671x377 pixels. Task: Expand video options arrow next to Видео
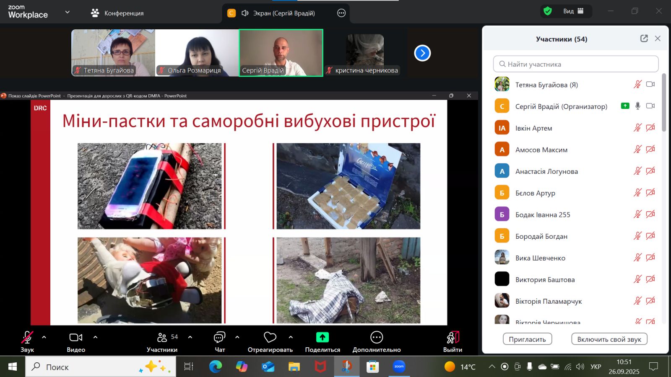95,337
